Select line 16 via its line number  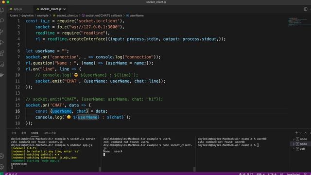pyautogui.click(x=17, y=111)
